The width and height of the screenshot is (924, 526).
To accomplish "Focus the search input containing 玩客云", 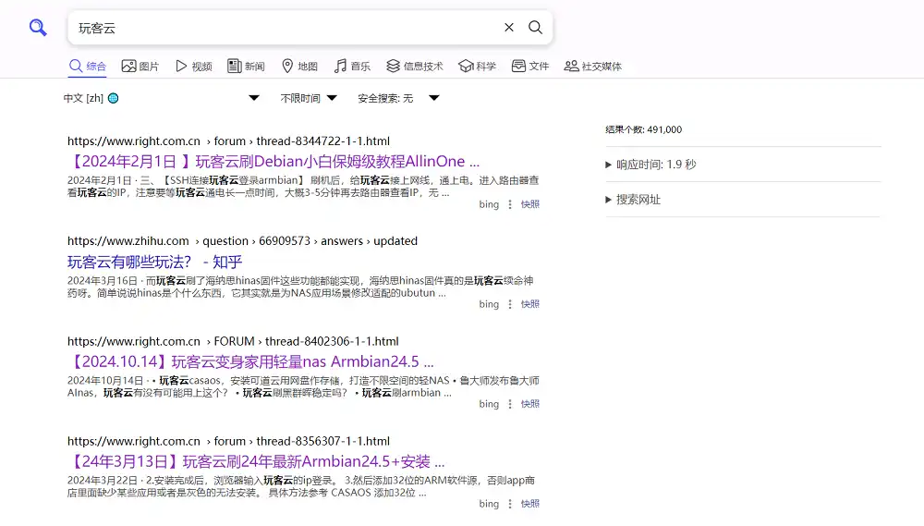I will [x=286, y=28].
